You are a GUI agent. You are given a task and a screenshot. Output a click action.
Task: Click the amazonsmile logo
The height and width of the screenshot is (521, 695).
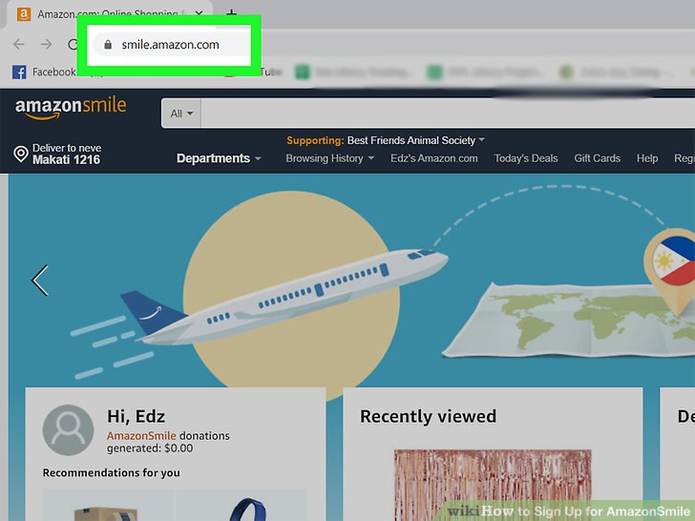click(x=71, y=108)
